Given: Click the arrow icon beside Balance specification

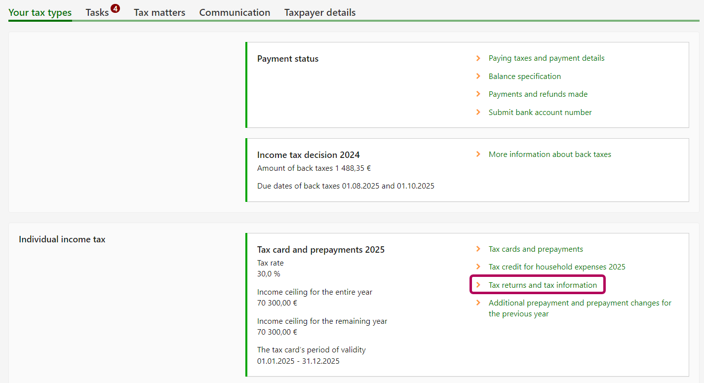Looking at the screenshot, I should click(x=478, y=76).
